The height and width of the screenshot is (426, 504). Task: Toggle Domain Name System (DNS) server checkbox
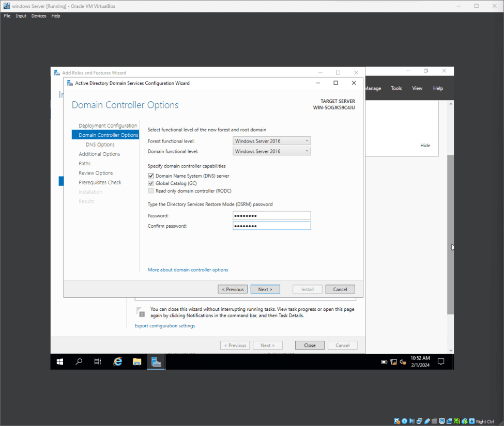click(151, 176)
